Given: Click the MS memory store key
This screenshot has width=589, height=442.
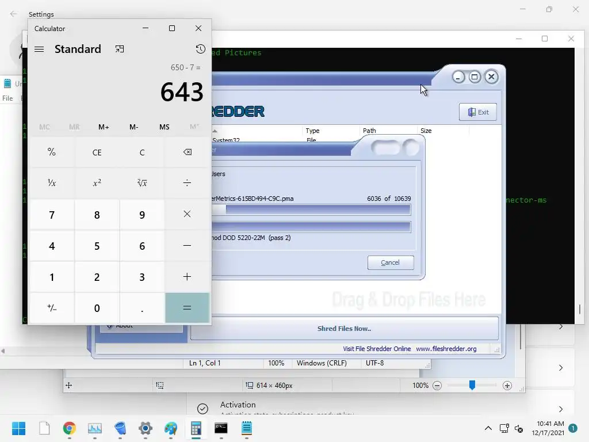Looking at the screenshot, I should (x=164, y=127).
